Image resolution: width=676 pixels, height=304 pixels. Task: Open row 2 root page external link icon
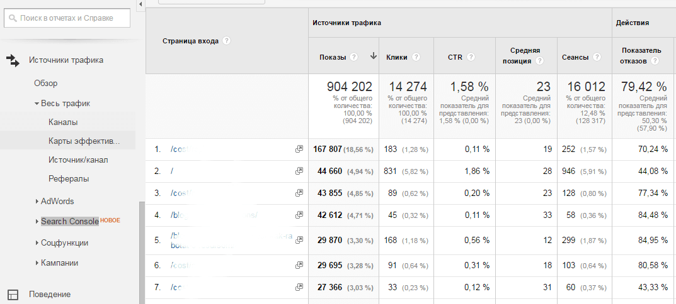tap(299, 171)
